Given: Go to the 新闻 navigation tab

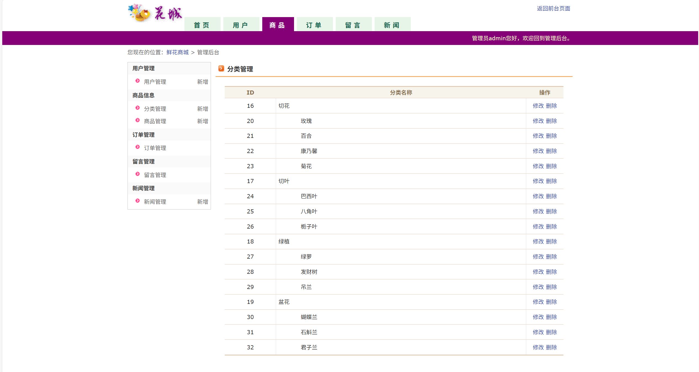Looking at the screenshot, I should 392,25.
